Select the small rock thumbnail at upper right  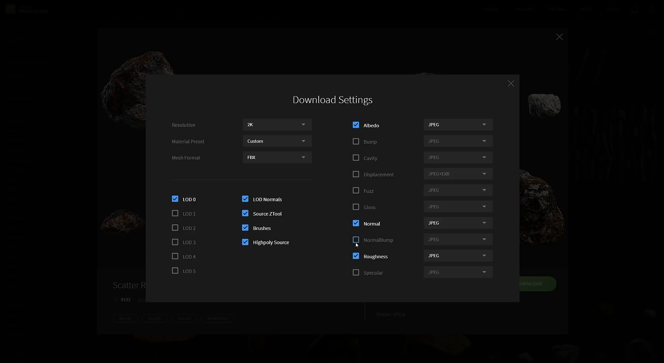[544, 104]
